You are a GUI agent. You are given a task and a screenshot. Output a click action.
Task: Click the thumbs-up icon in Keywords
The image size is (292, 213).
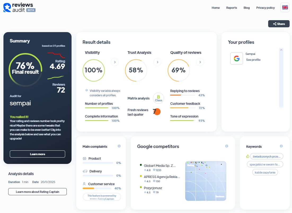(248, 156)
